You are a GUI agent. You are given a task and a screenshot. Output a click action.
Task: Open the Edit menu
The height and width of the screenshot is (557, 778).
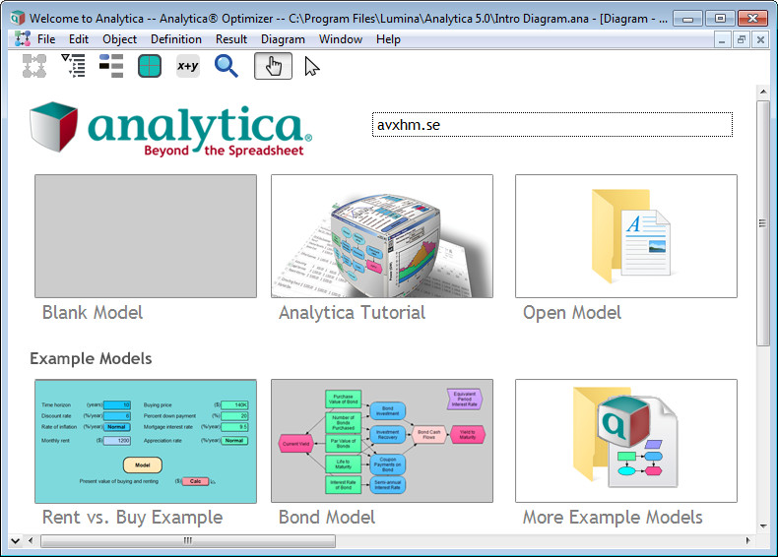tap(79, 39)
